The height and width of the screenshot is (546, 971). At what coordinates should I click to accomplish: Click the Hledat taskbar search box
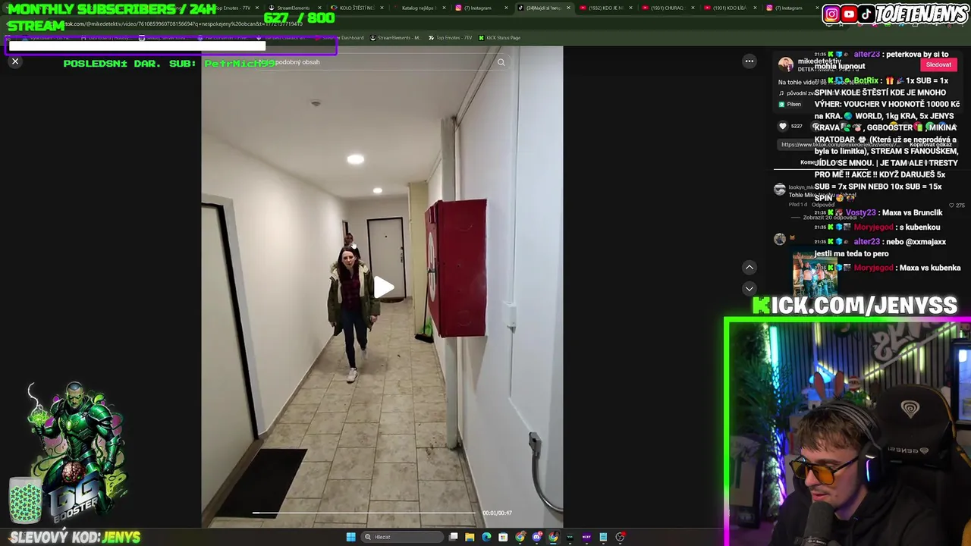coord(402,537)
